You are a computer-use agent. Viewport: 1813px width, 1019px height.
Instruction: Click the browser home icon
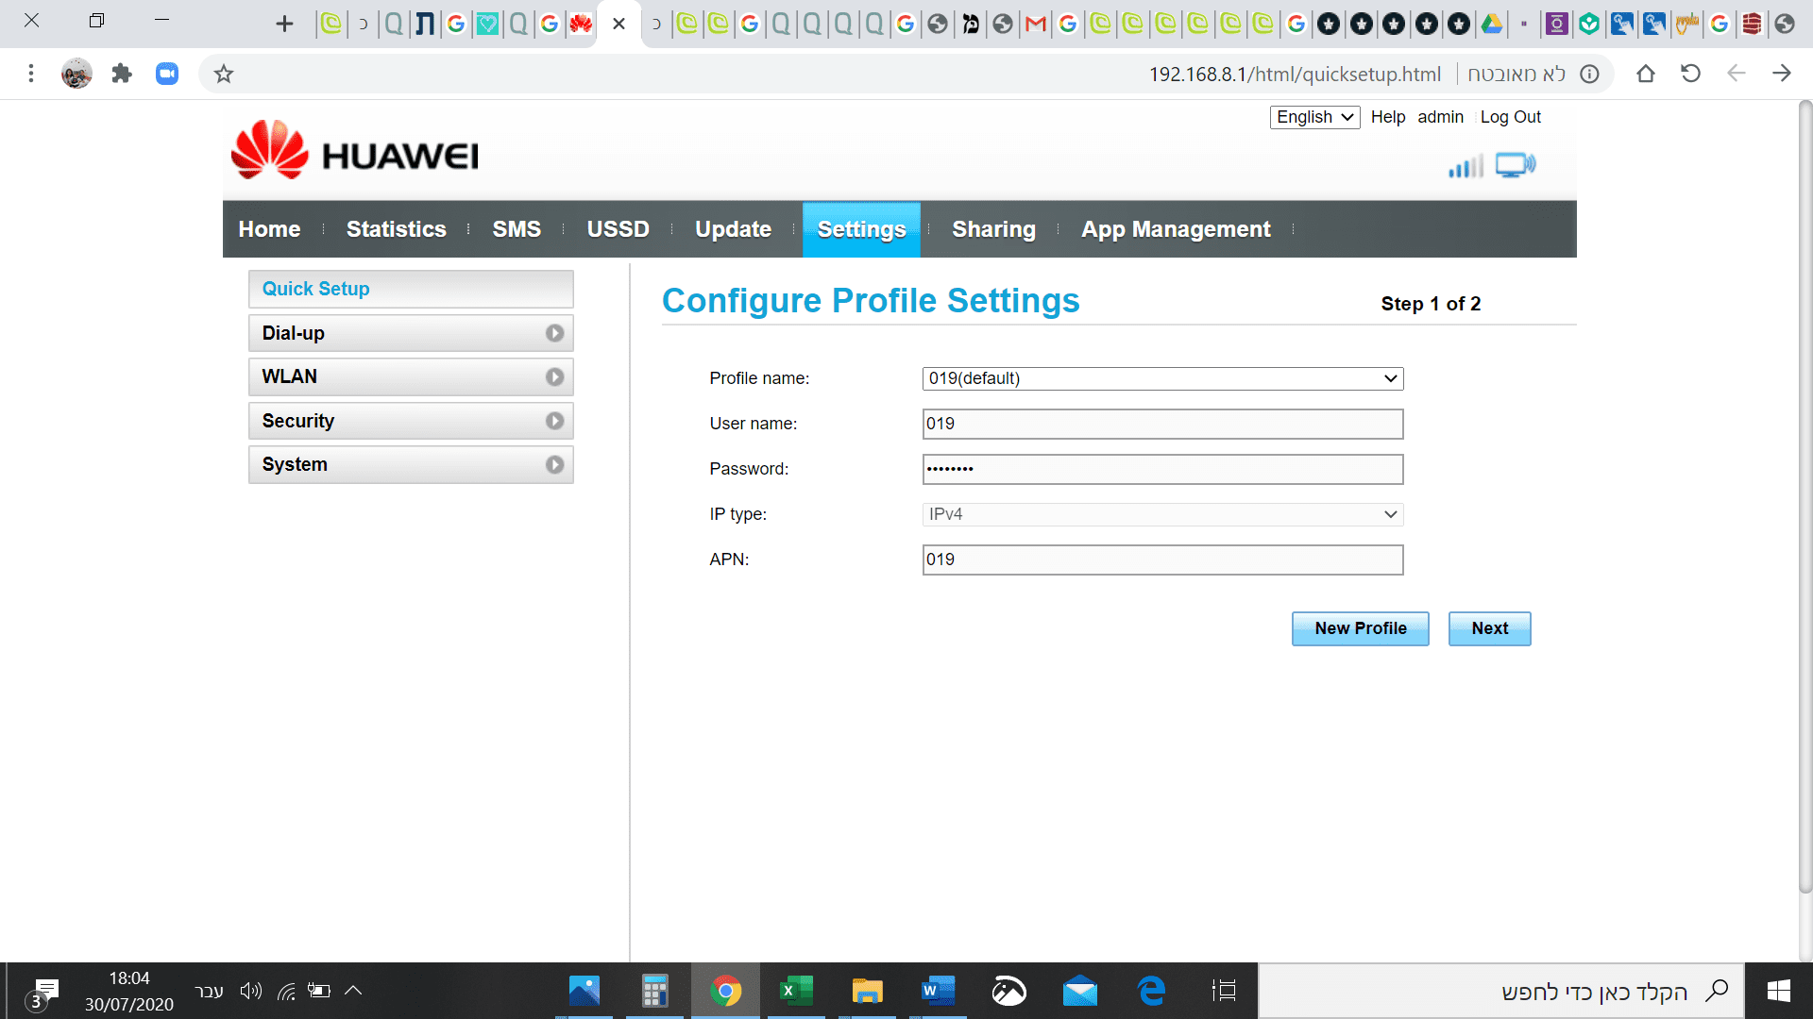point(1646,74)
